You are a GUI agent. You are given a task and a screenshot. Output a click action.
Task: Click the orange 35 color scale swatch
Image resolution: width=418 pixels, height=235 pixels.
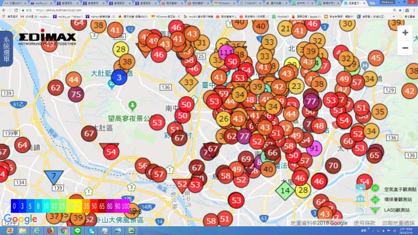point(86,206)
